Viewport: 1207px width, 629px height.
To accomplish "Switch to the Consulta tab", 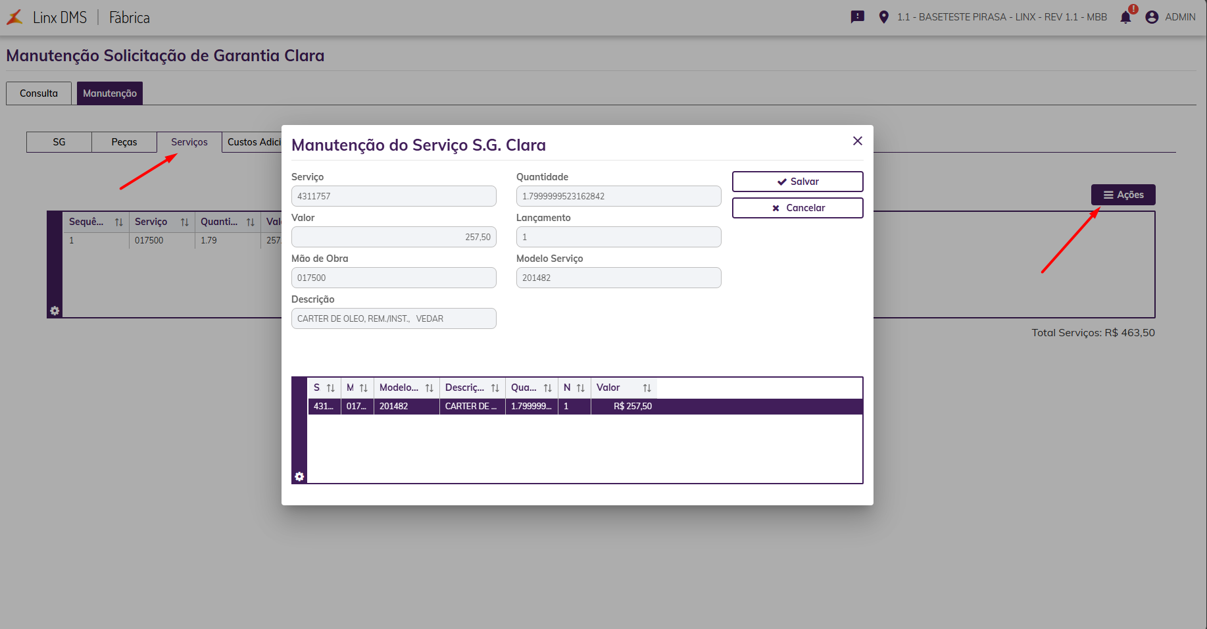I will 39,93.
